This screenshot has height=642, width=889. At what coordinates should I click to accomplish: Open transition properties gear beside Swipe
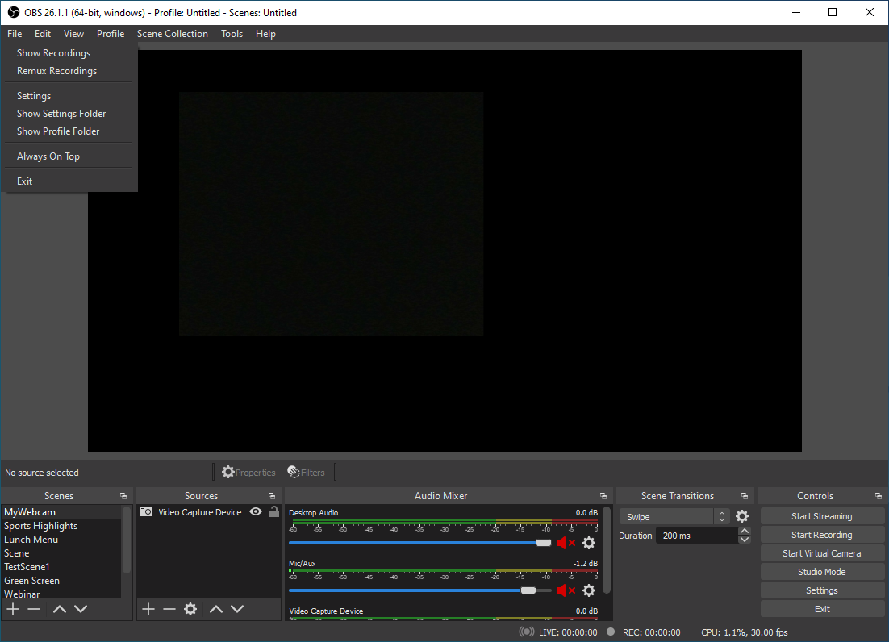click(742, 516)
